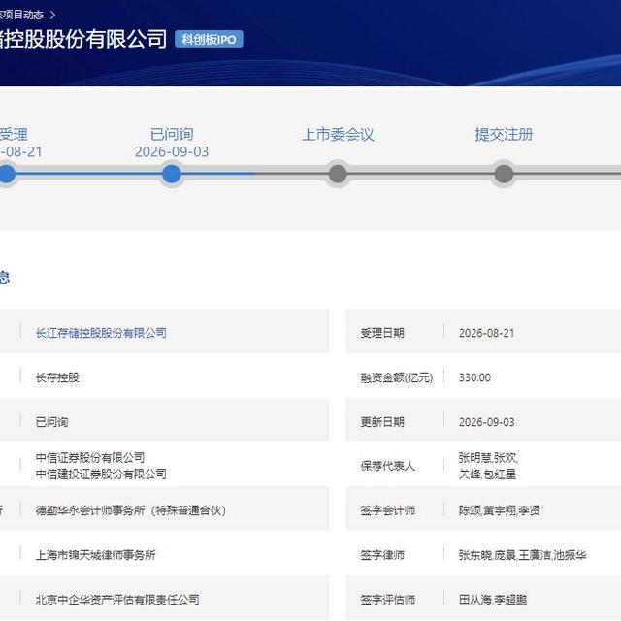Click the 科创板IPO badge
The image size is (621, 621).
(x=209, y=39)
